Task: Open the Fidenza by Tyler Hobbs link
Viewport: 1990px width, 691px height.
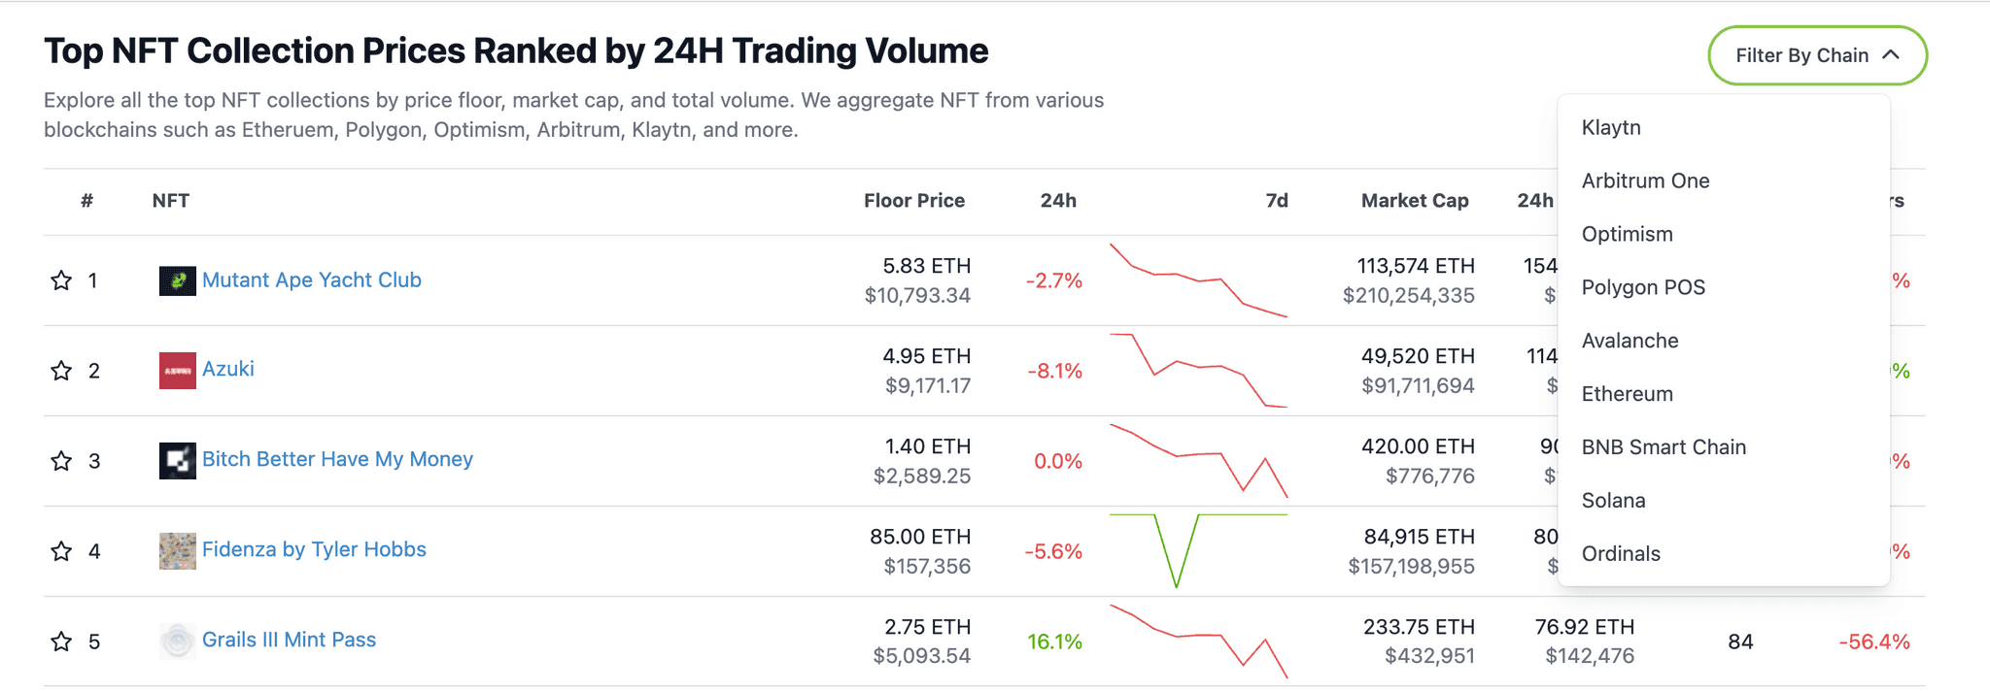Action: pyautogui.click(x=315, y=548)
